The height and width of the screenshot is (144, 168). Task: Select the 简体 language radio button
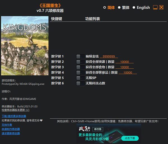tap(105, 8)
